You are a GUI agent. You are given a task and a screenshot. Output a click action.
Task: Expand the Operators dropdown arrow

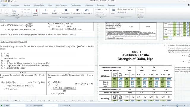coord(50,13)
